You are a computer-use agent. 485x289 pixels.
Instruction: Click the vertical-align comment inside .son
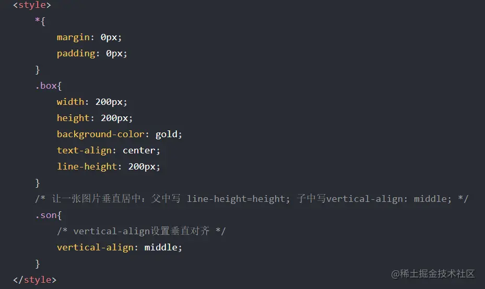click(141, 231)
